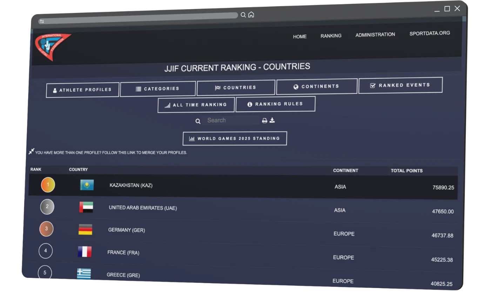The height and width of the screenshot is (294, 491).
Task: Click the gold rank 1 medal badge
Action: coord(48,185)
